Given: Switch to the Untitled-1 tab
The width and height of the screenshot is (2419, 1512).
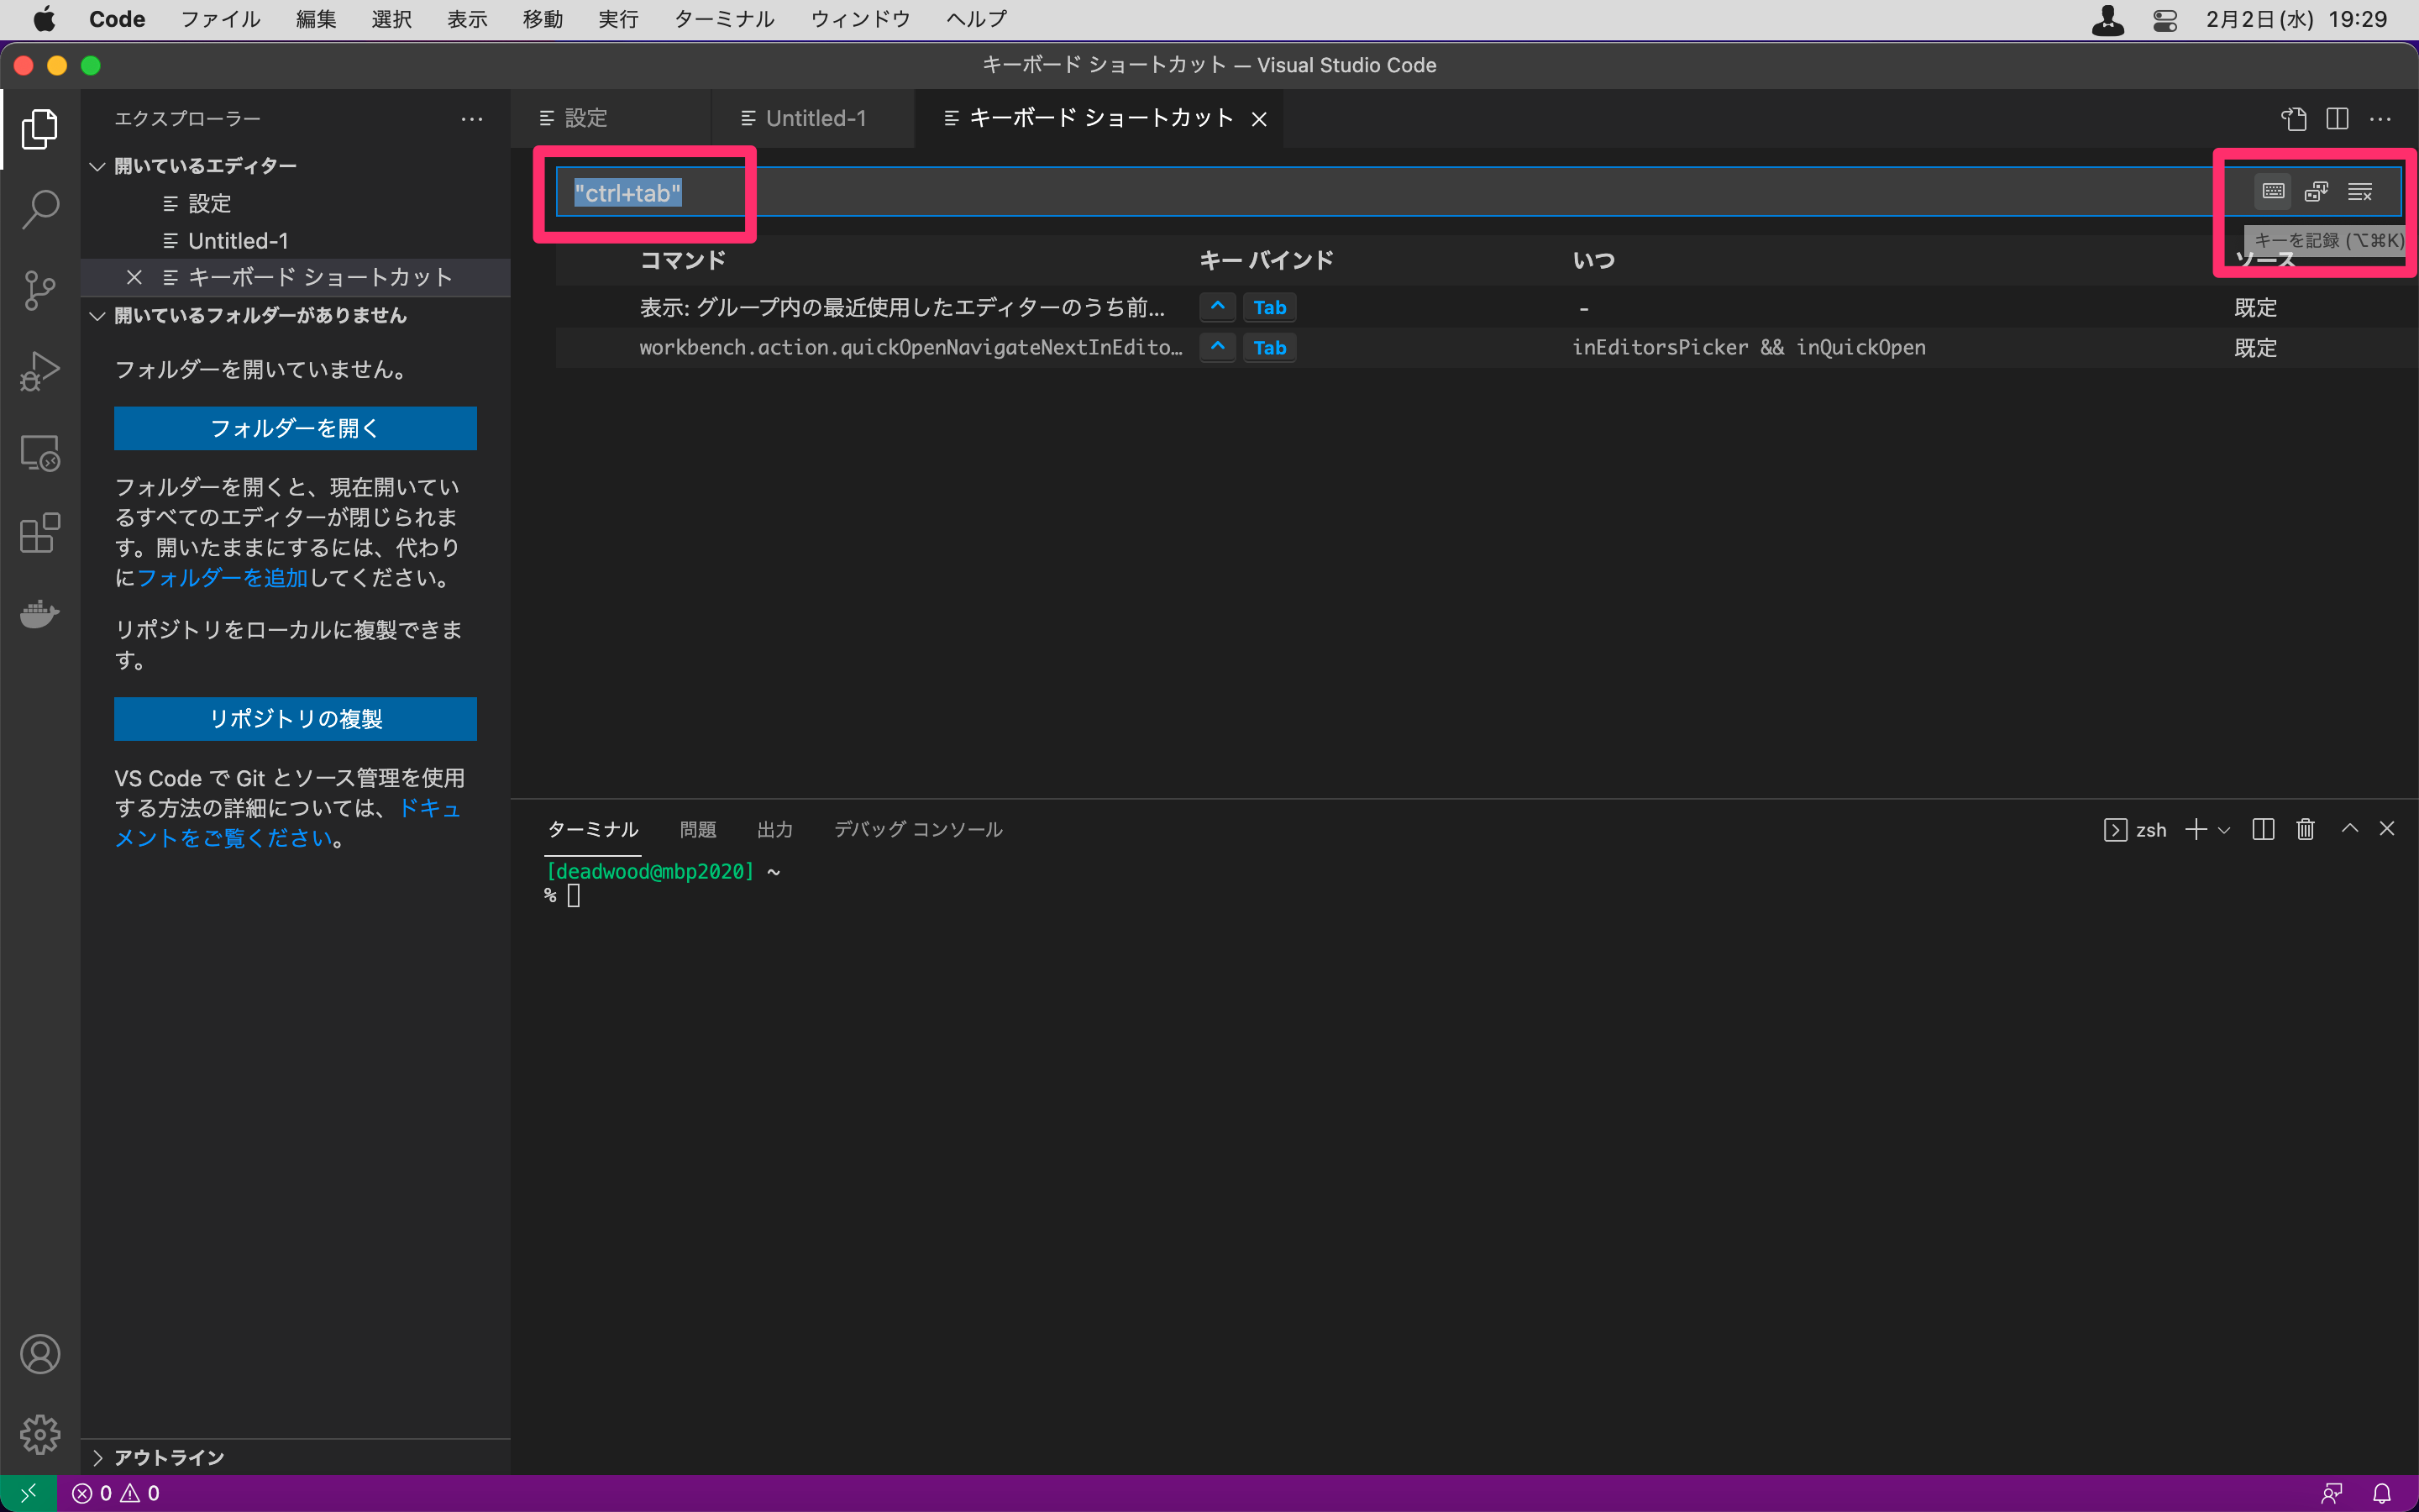Looking at the screenshot, I should (x=811, y=118).
